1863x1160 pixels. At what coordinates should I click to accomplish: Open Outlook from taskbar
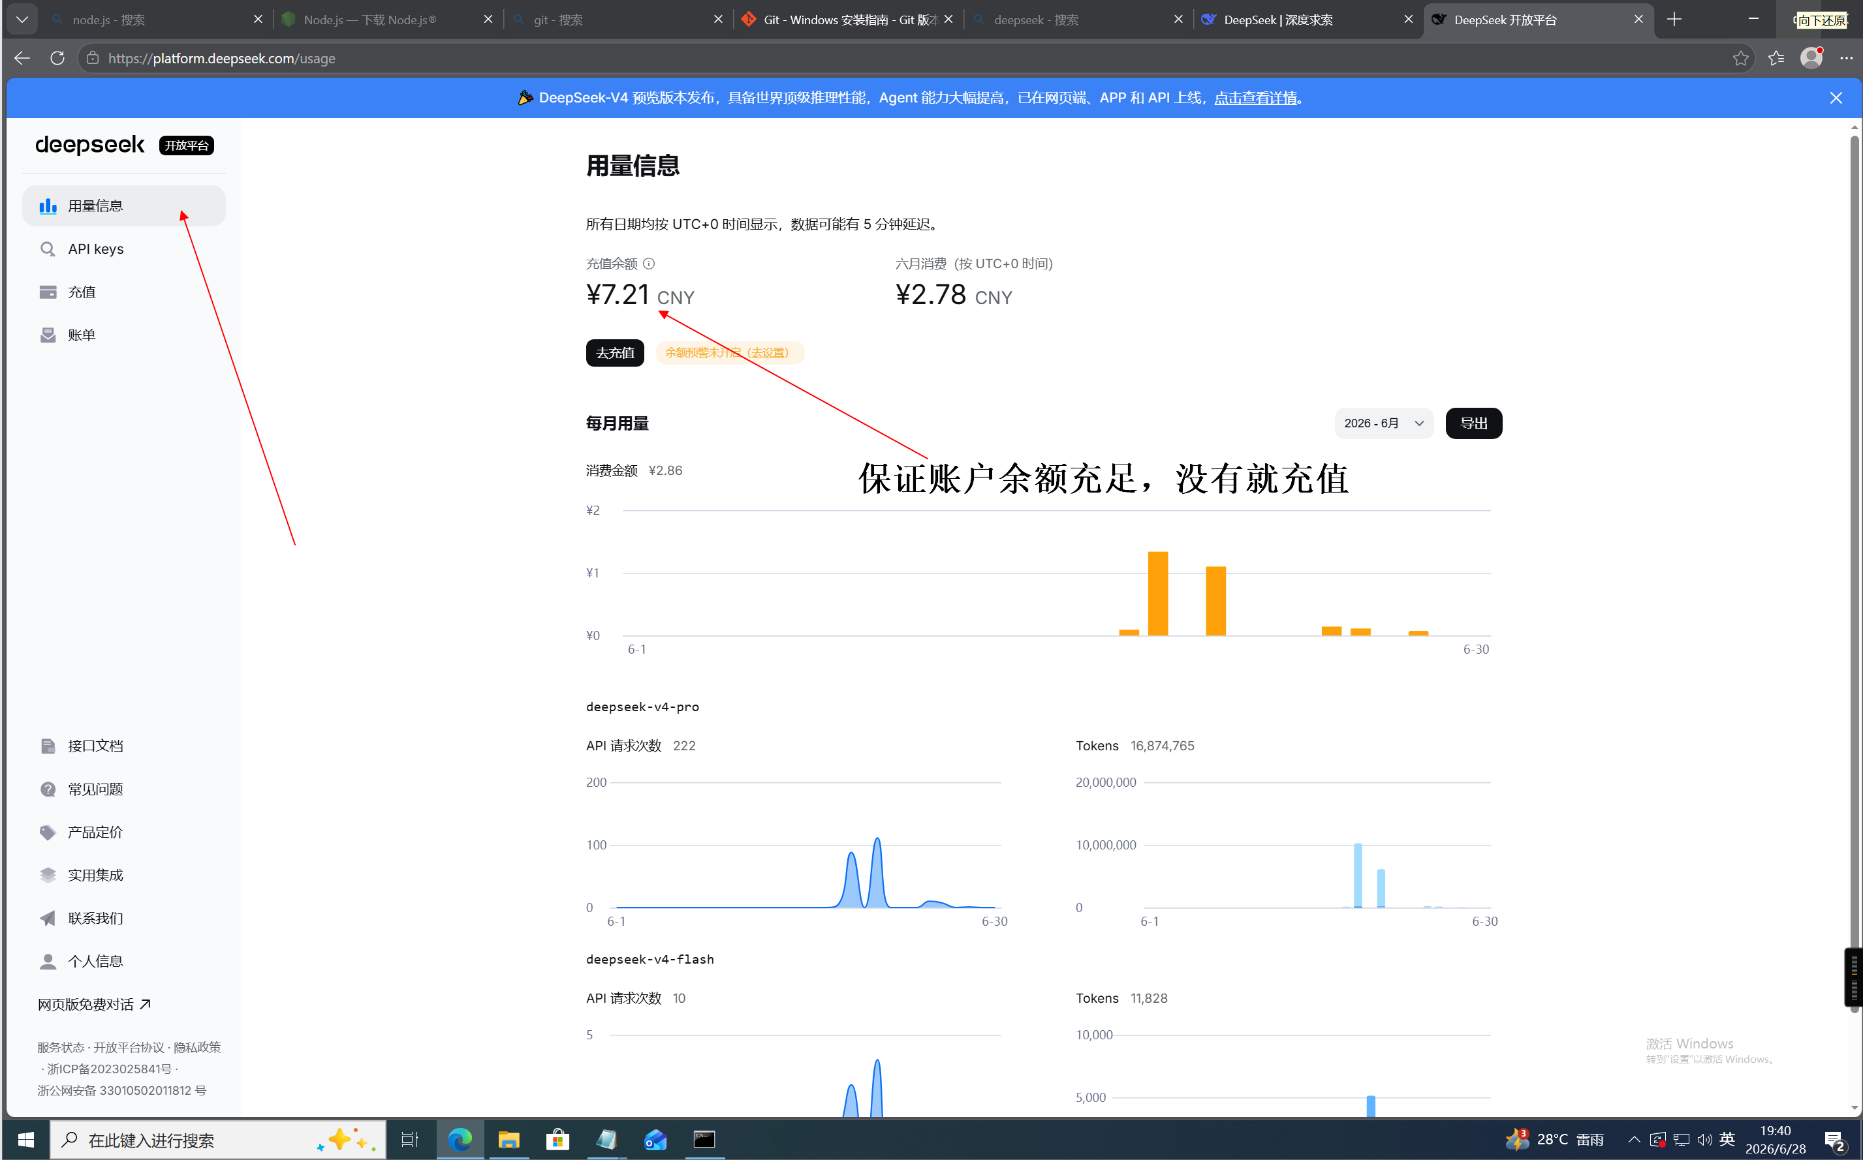tap(655, 1139)
